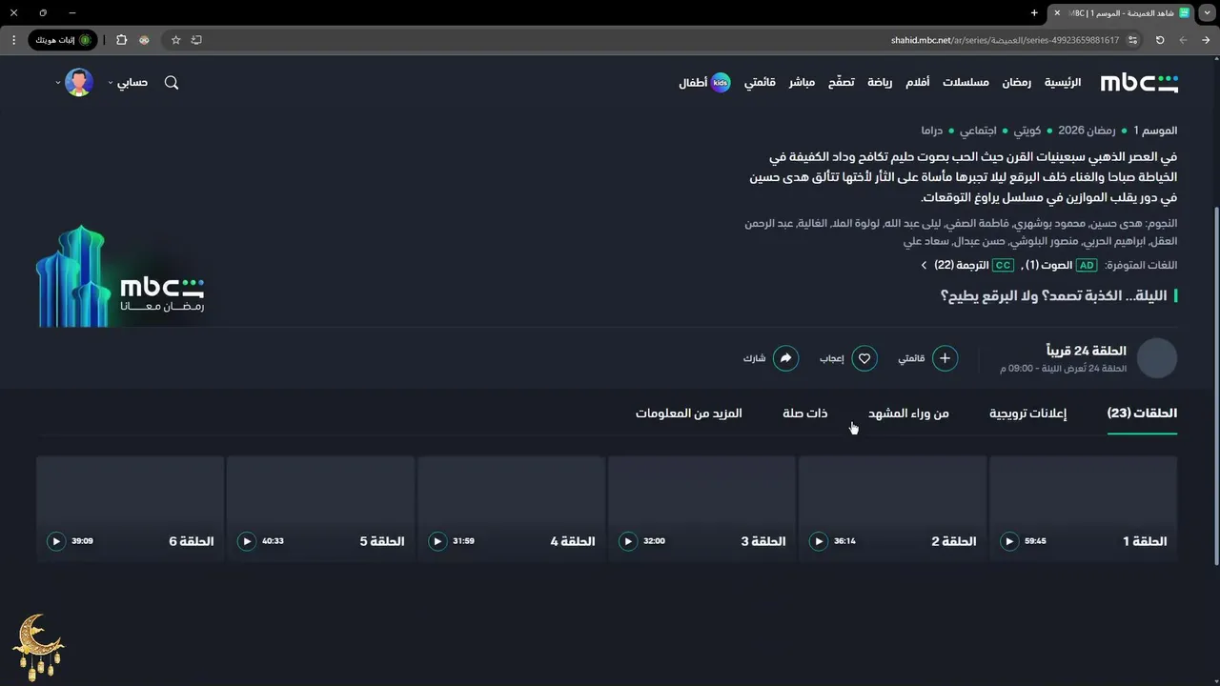Play episode 4 via its play icon

437,541
